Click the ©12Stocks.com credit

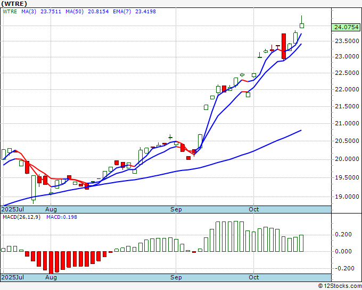(x=340, y=286)
